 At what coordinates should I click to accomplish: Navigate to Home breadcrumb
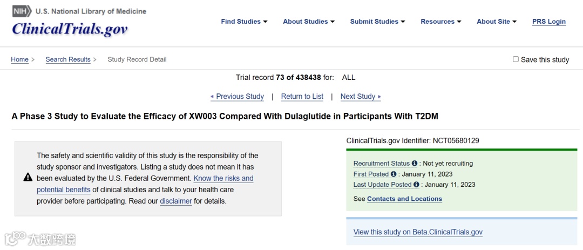point(20,59)
